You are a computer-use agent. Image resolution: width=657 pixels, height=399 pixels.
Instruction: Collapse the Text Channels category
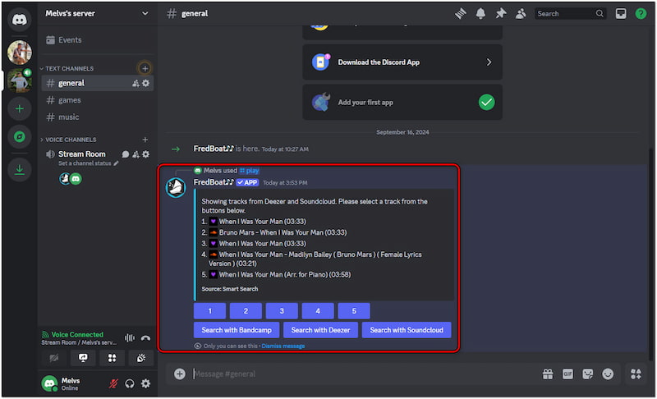[69, 68]
